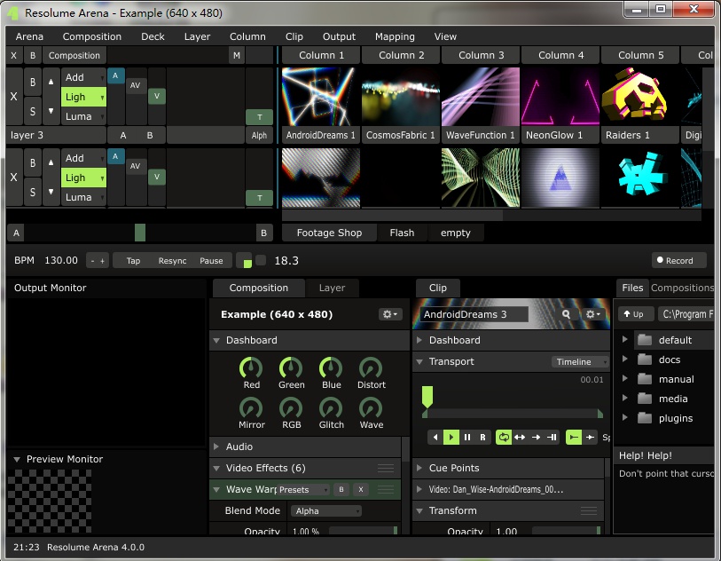Toggle the composition Master M button
This screenshot has width=721, height=561.
click(236, 56)
